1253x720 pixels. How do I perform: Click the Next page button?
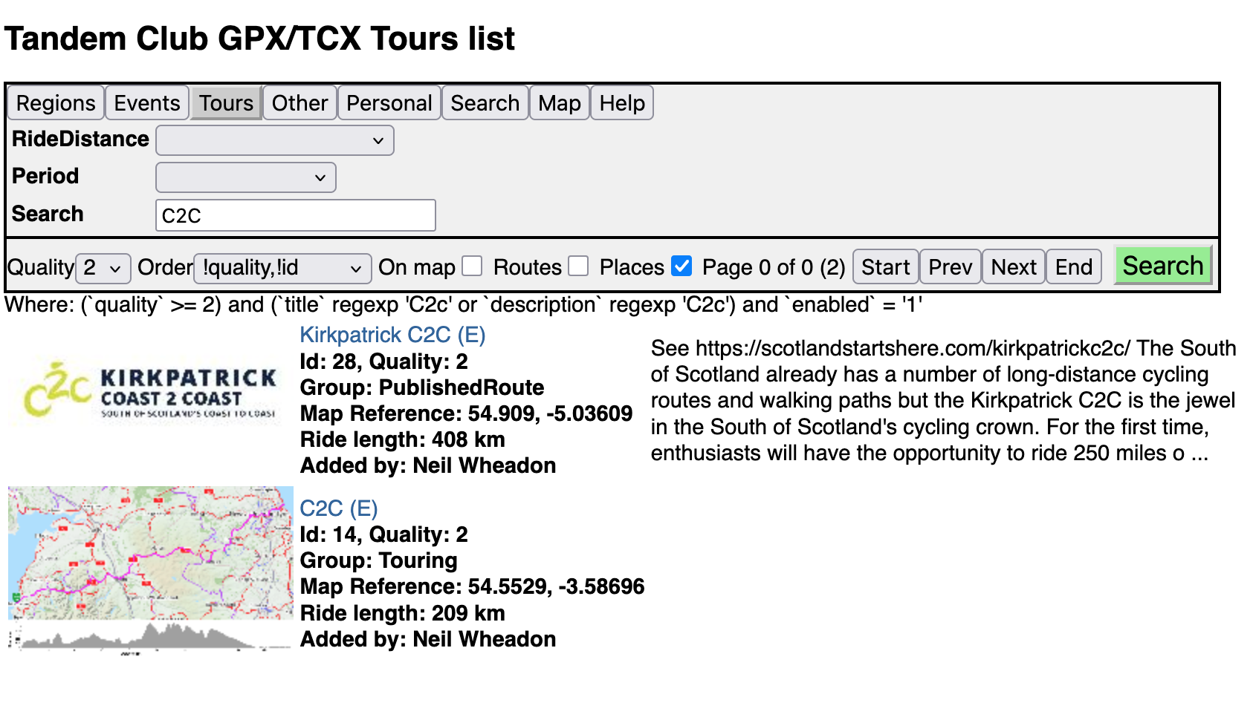(x=1013, y=267)
